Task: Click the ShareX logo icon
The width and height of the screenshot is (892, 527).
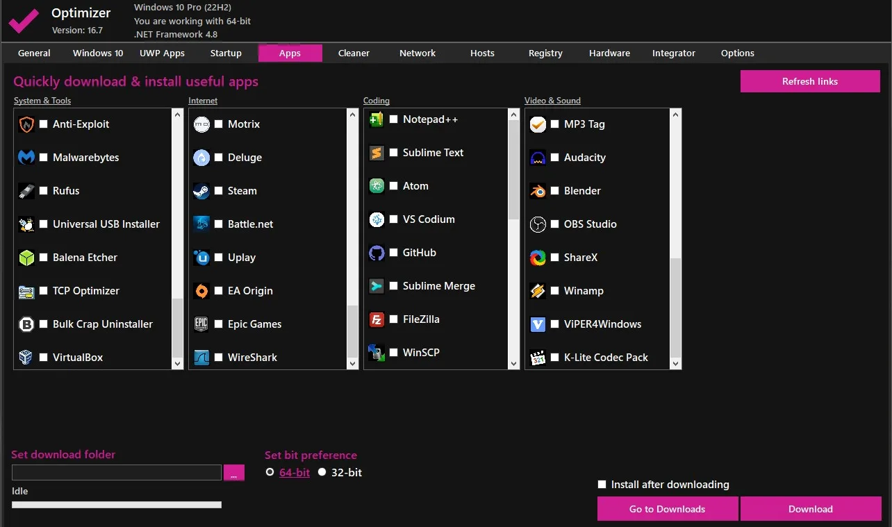Action: click(x=538, y=258)
